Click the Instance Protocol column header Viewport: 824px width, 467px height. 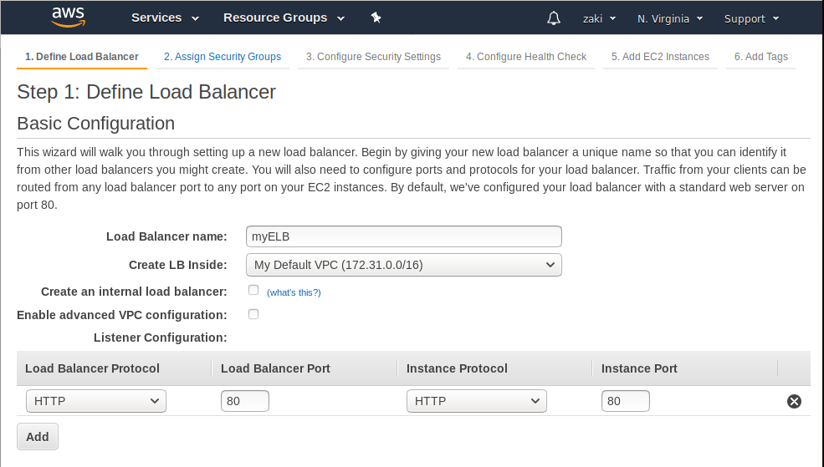click(x=457, y=368)
